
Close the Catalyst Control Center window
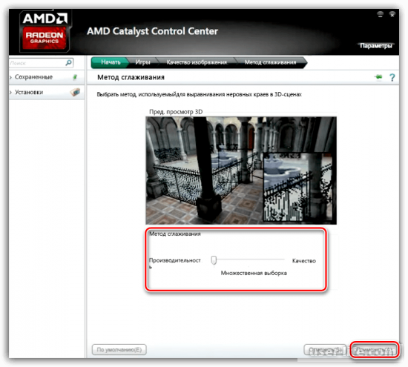(392, 14)
